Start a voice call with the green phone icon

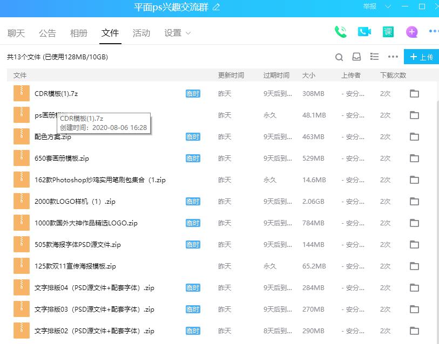tap(340, 31)
